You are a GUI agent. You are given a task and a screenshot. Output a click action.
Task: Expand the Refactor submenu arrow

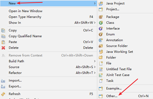[95, 73]
